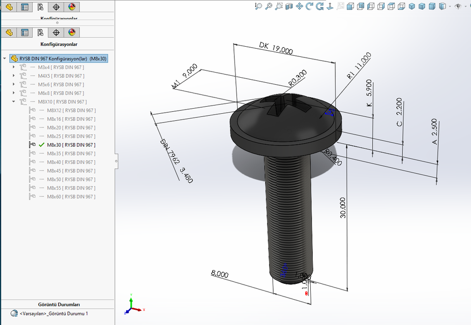This screenshot has width=471, height=325.
Task: Select the Rotate View tool
Action: pos(309,7)
